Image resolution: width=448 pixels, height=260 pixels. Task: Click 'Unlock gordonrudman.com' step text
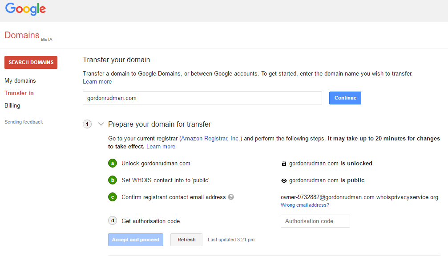[x=156, y=163]
